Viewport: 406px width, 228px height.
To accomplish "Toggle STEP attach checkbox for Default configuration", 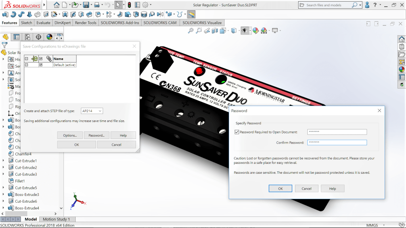I will [x=41, y=65].
